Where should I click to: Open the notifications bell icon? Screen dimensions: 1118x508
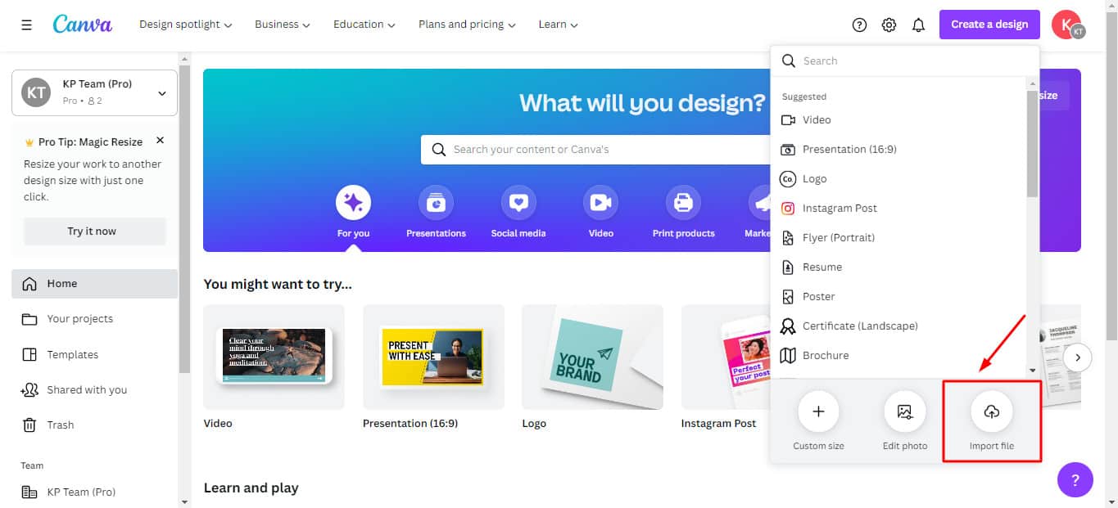[918, 25]
